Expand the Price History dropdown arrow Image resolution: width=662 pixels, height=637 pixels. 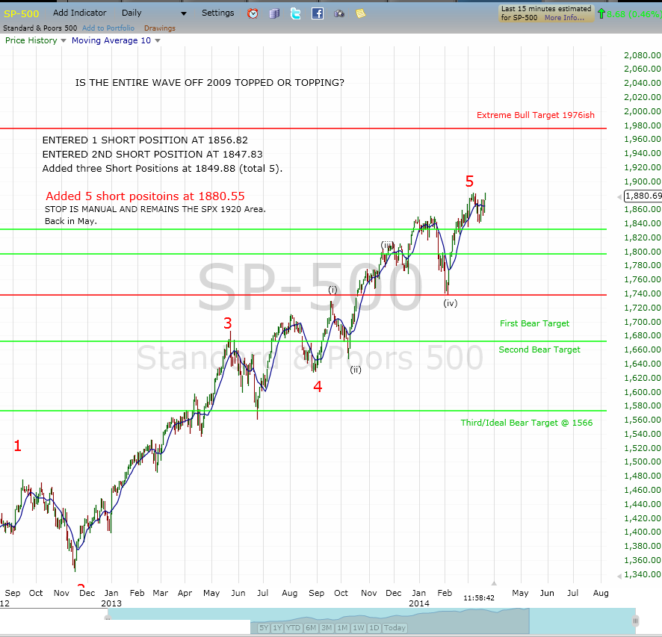click(x=64, y=40)
